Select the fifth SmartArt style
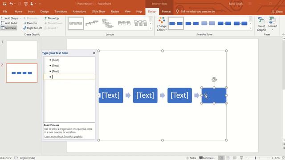The width and height of the screenshot is (285, 160). 240,23
